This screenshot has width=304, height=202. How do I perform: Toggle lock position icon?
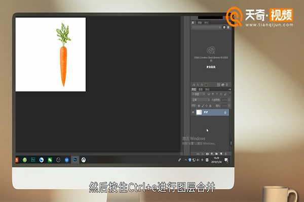pyautogui.click(x=207, y=106)
